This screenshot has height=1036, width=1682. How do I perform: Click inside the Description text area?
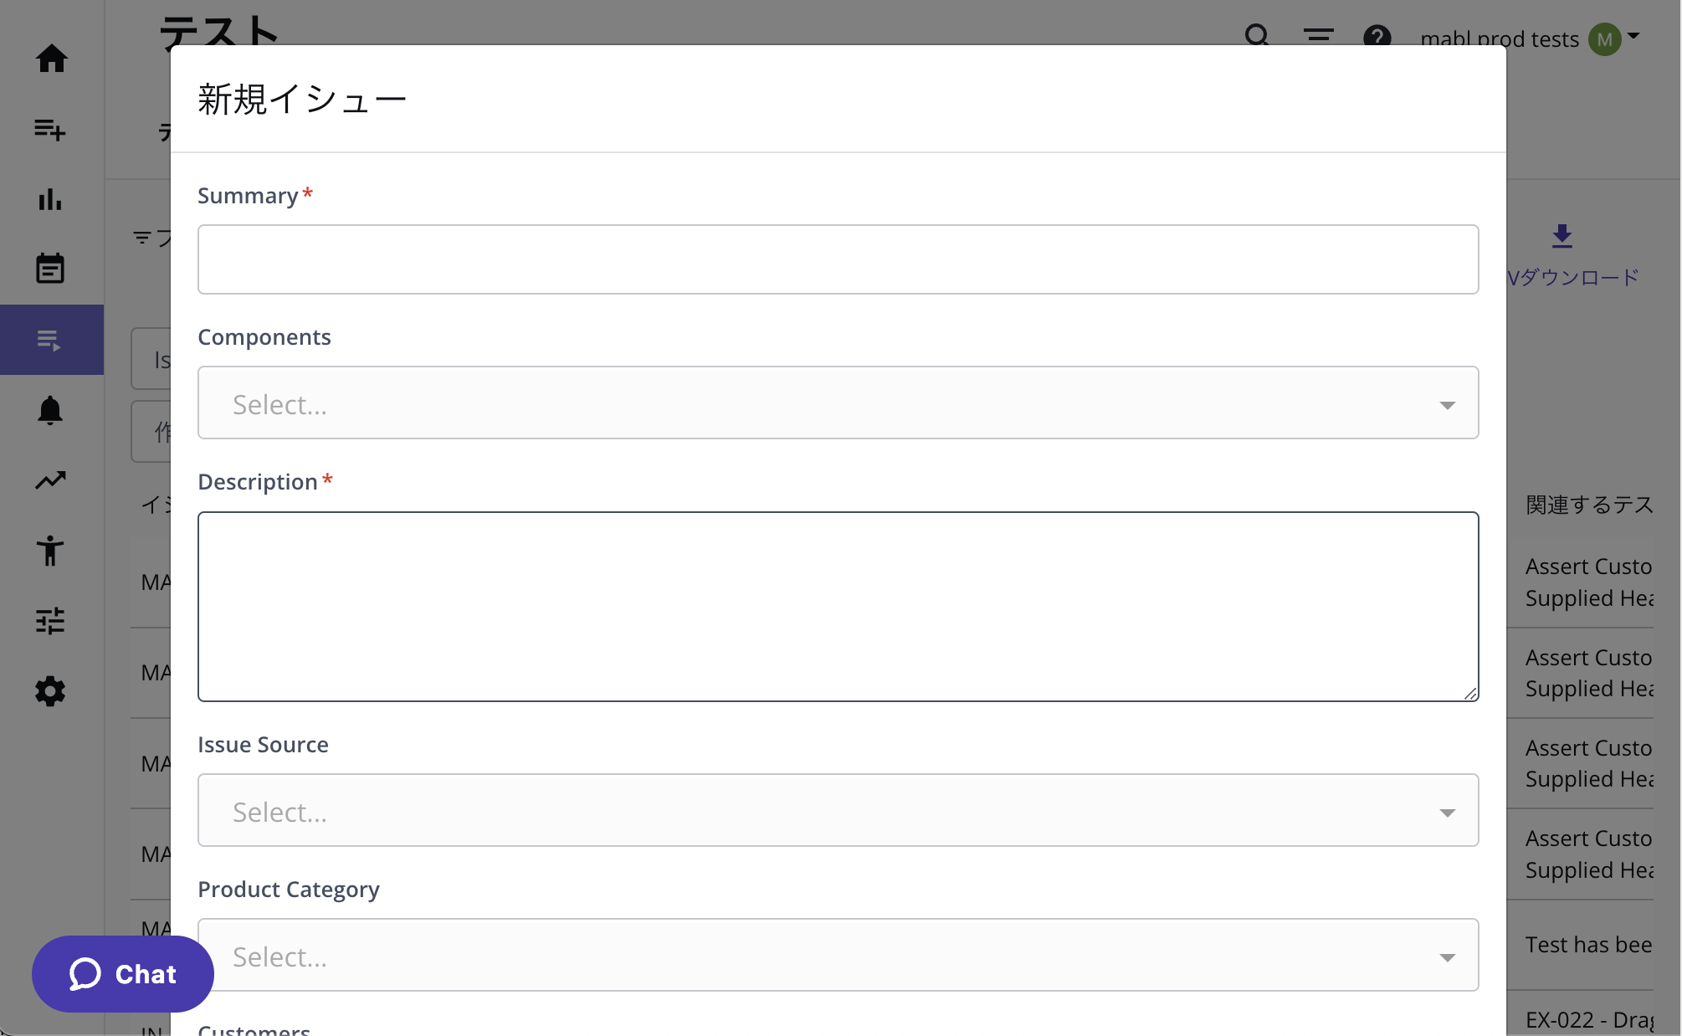[x=838, y=607]
